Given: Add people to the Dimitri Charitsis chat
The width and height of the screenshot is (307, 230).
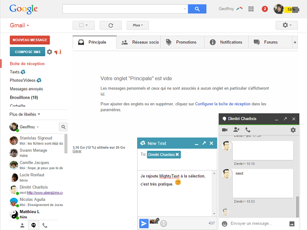Looking at the screenshot, I should [236, 129].
